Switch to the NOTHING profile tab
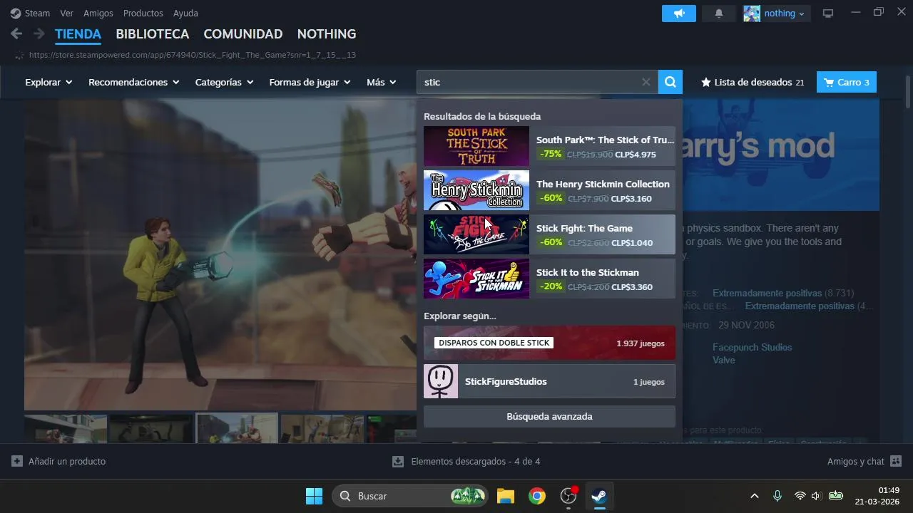 tap(327, 33)
